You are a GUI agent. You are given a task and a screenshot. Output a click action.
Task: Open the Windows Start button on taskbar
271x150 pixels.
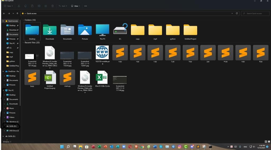point(62,147)
